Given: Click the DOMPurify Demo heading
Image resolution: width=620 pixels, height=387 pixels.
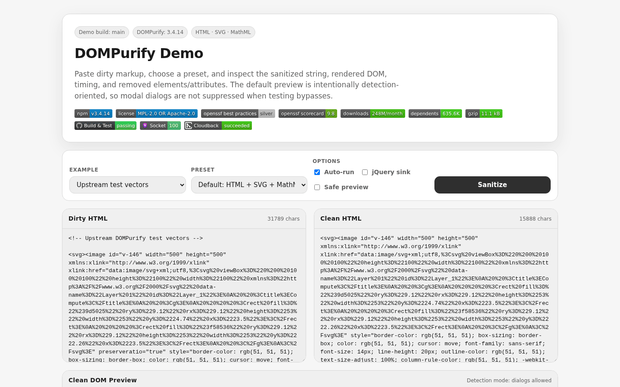Looking at the screenshot, I should [x=139, y=53].
